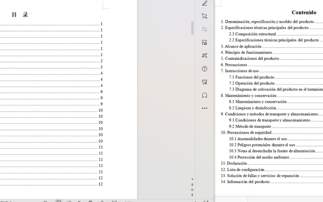
Task: Go to '8.2 Limpieza y desinfección' entry
Action: (x=252, y=108)
